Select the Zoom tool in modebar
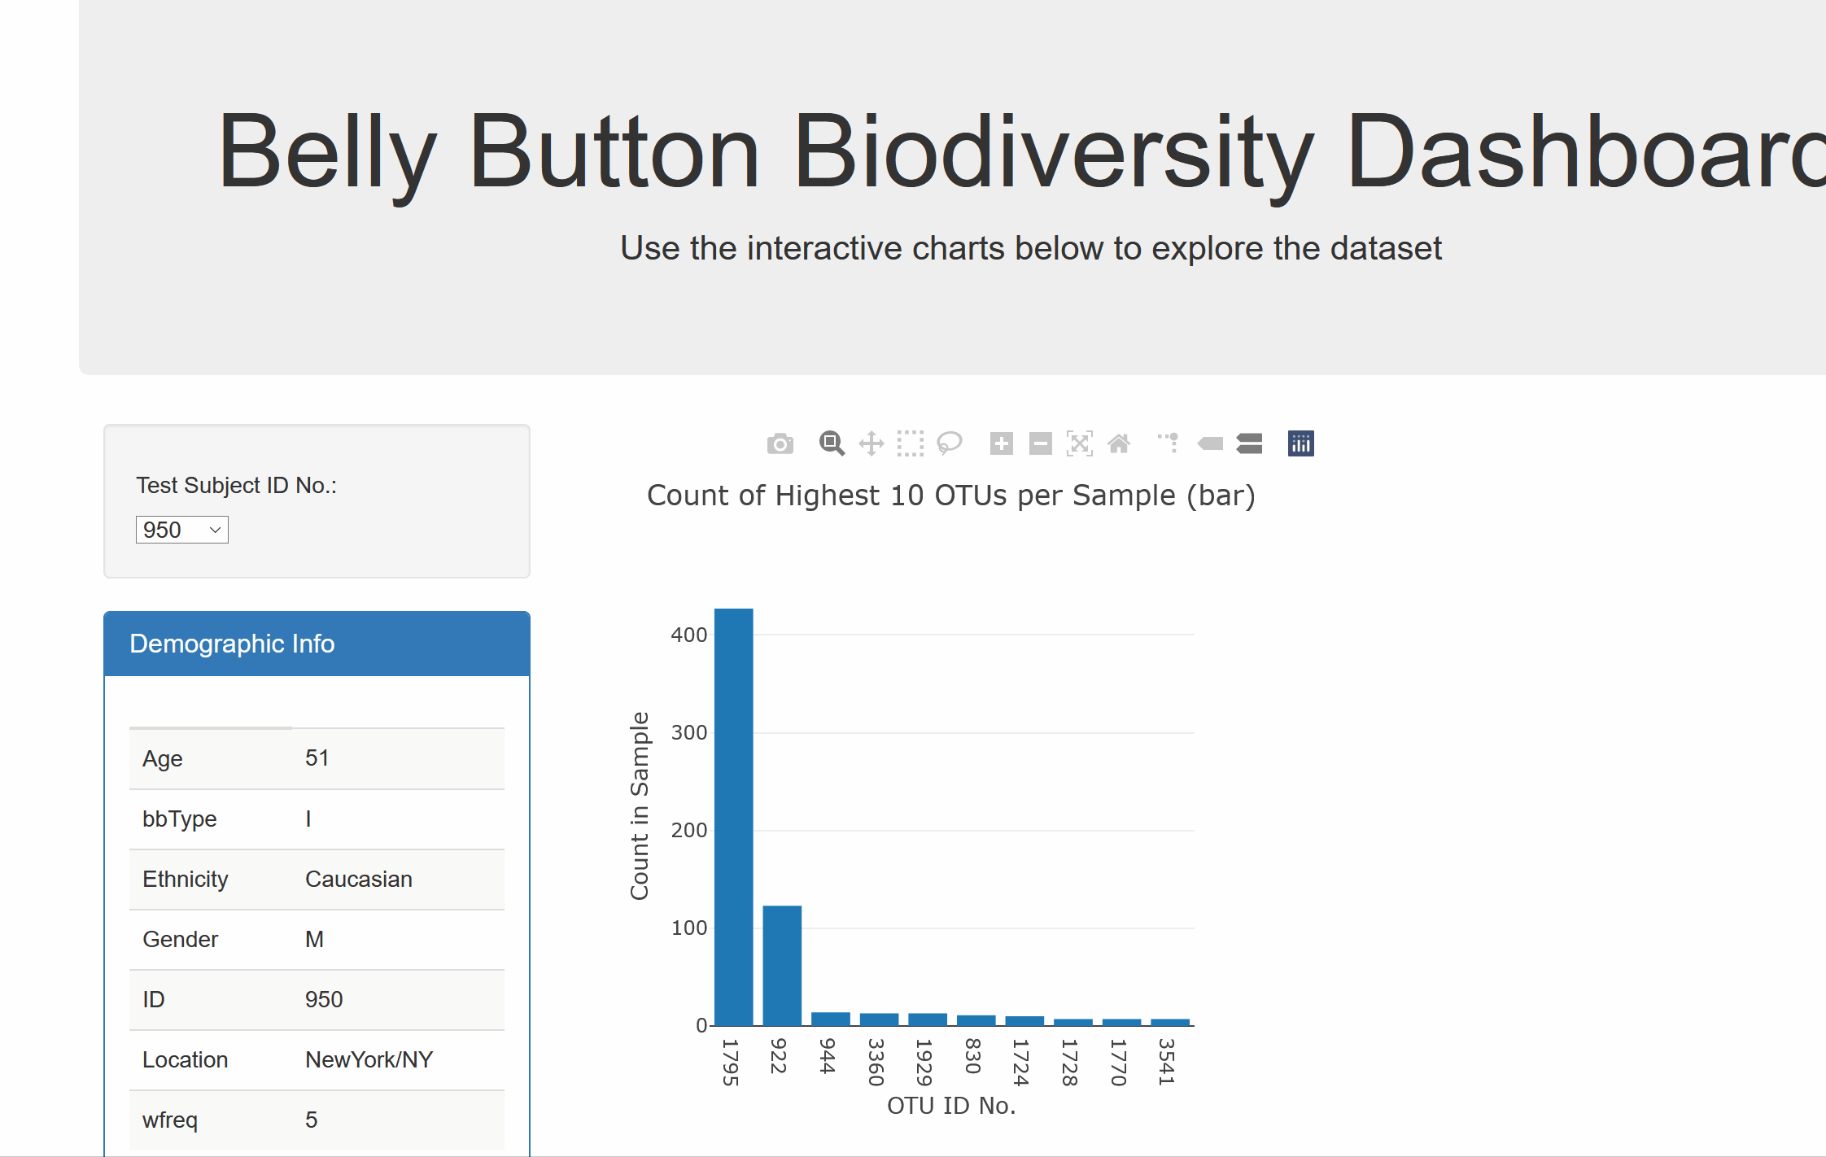This screenshot has width=1826, height=1157. (832, 443)
